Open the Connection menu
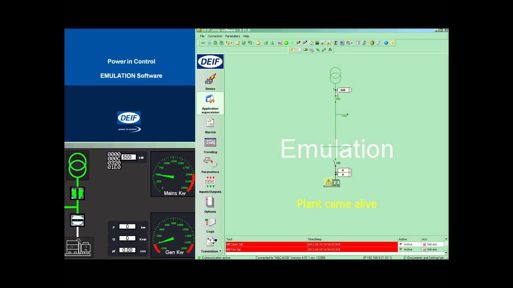The width and height of the screenshot is (513, 288). click(215, 36)
